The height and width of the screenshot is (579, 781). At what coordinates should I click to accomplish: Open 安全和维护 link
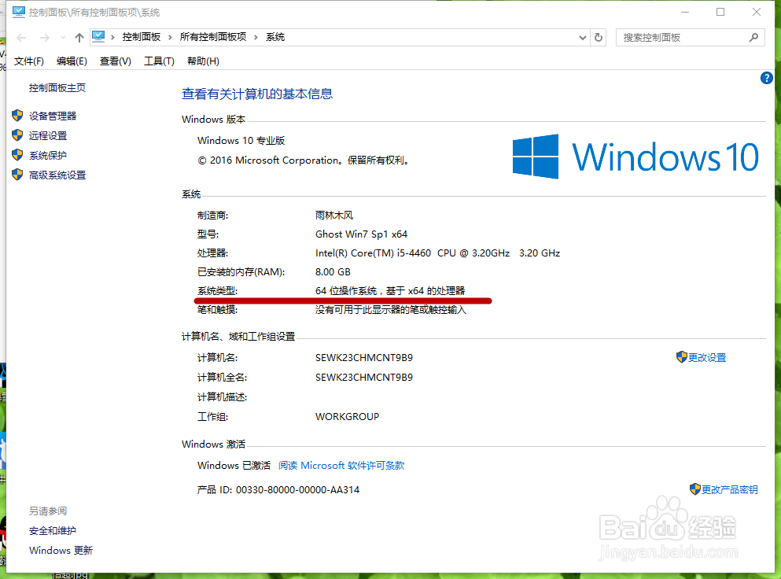point(53,531)
